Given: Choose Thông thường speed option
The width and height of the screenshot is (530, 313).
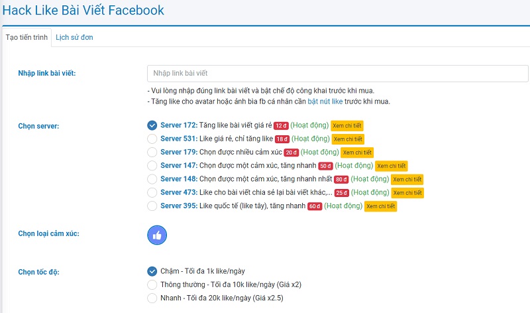Looking at the screenshot, I should pos(152,284).
